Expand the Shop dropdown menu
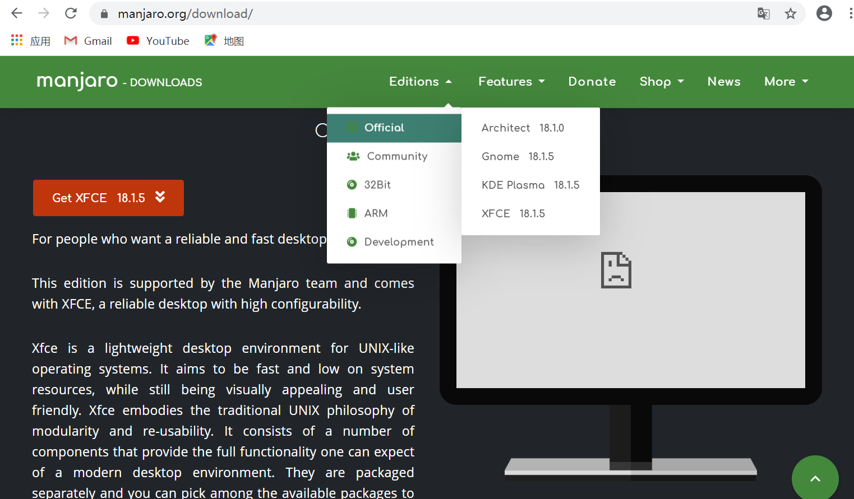Screen dimensions: 854x499 tap(662, 82)
